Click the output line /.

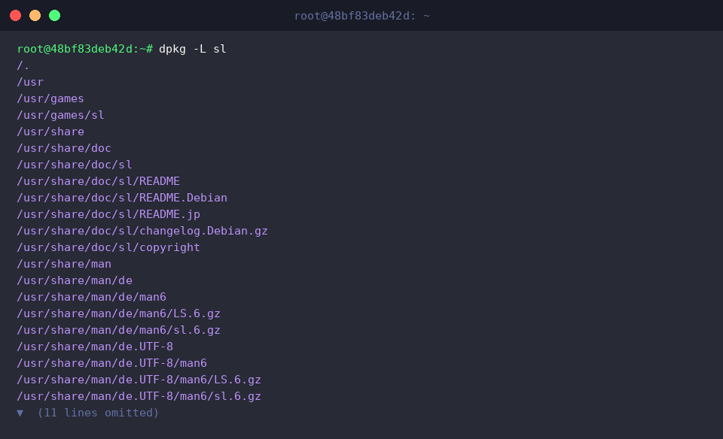(23, 65)
